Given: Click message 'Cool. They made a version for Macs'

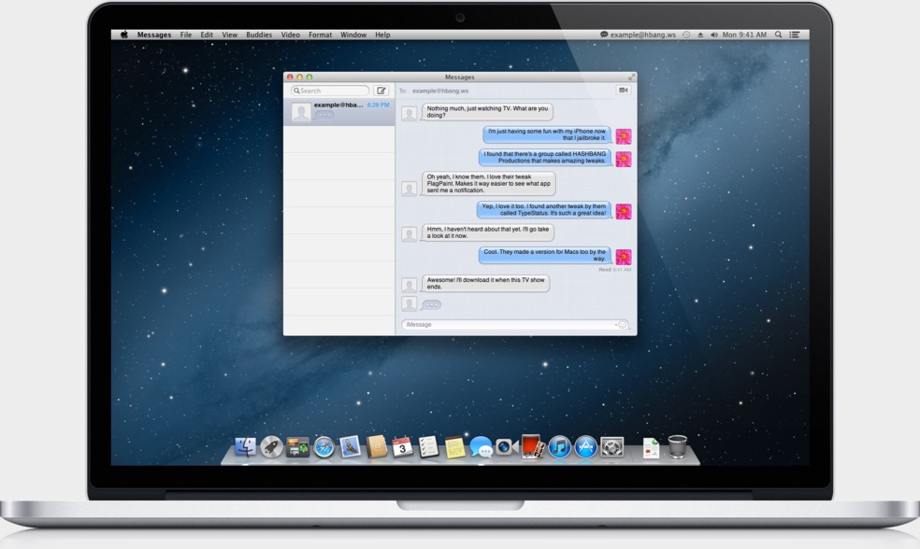Looking at the screenshot, I should point(545,255).
